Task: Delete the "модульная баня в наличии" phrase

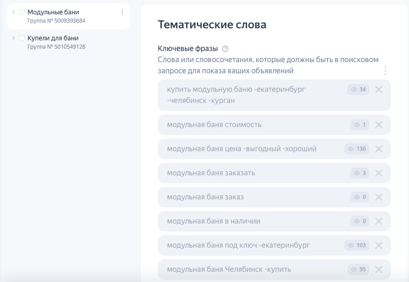Action: 379,221
